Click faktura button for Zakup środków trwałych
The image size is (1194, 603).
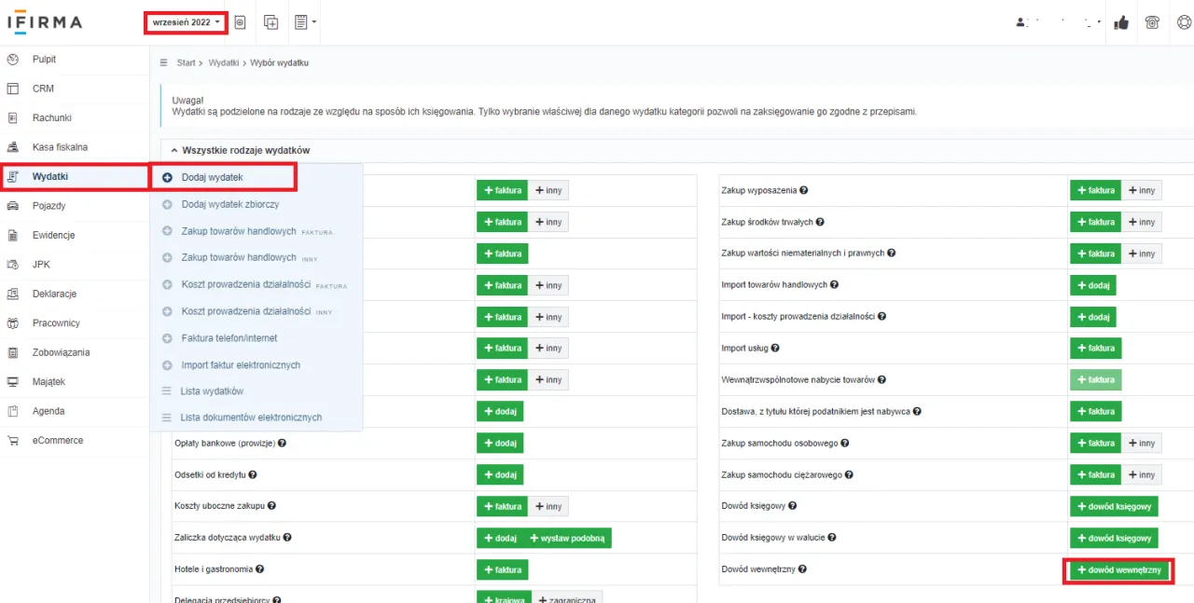tap(1095, 222)
